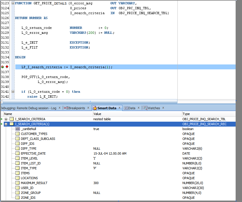The image size is (242, 202).
Task: Collapse the I_SEARCH_CRITERIA(1) node
Action: 6,124
